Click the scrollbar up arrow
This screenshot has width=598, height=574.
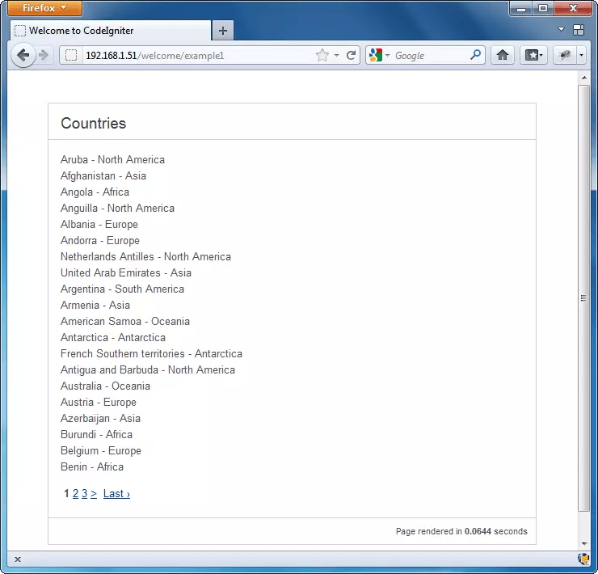click(x=584, y=78)
